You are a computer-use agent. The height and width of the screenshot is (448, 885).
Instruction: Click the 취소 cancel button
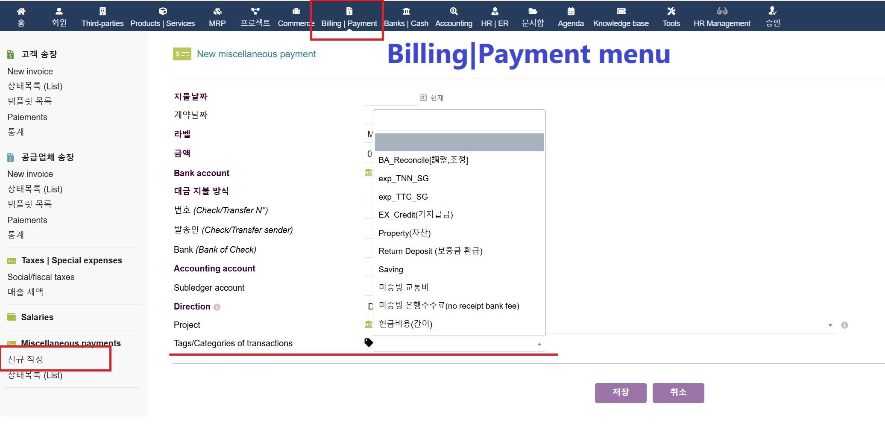pyautogui.click(x=678, y=392)
